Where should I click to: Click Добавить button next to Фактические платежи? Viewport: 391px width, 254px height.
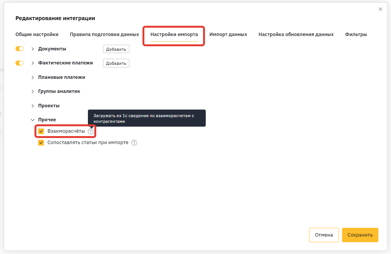116,63
